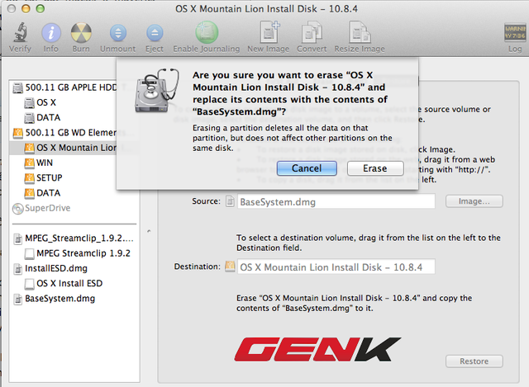Select OS X Mountain Lion partition in sidebar
The width and height of the screenshot is (529, 387).
click(x=63, y=148)
